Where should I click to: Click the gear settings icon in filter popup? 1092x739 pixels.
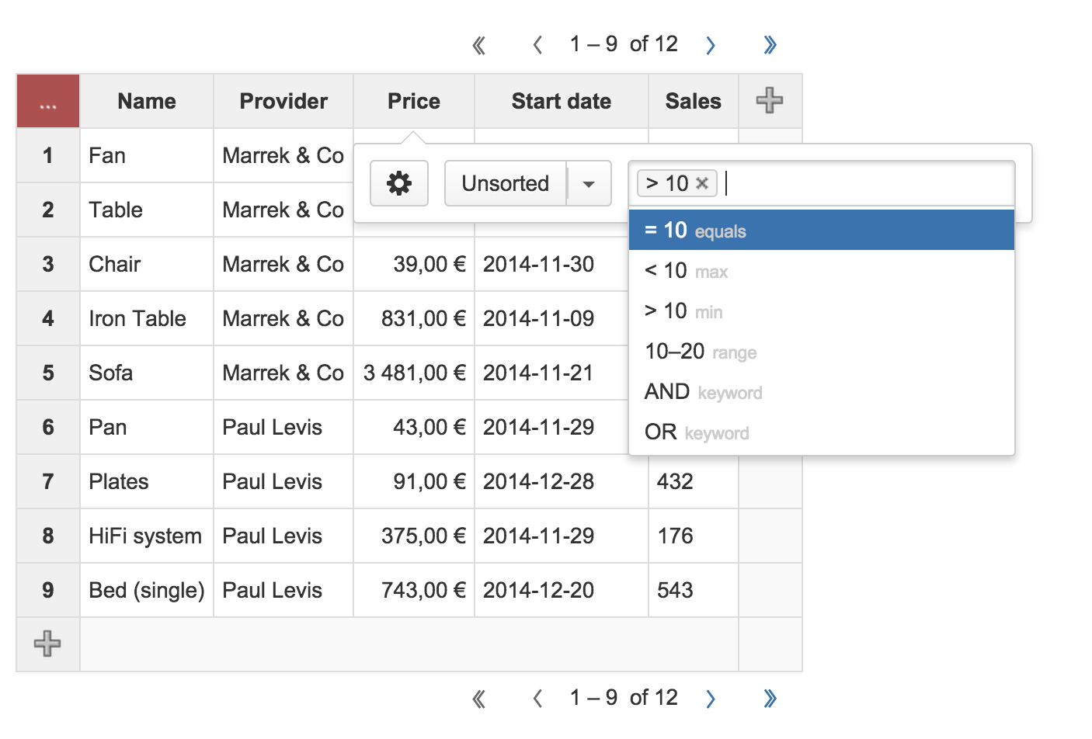[399, 183]
